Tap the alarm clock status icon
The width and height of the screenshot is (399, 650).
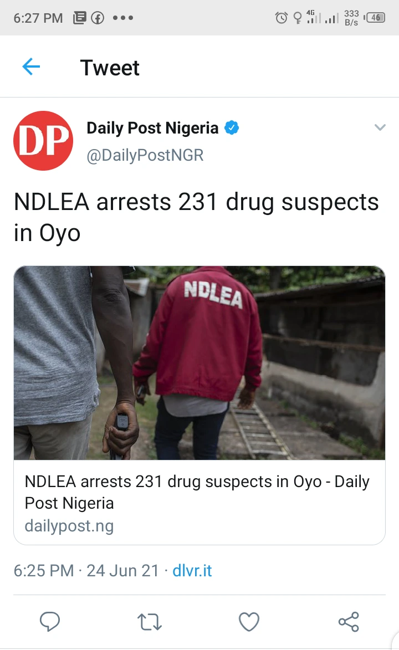click(x=281, y=17)
